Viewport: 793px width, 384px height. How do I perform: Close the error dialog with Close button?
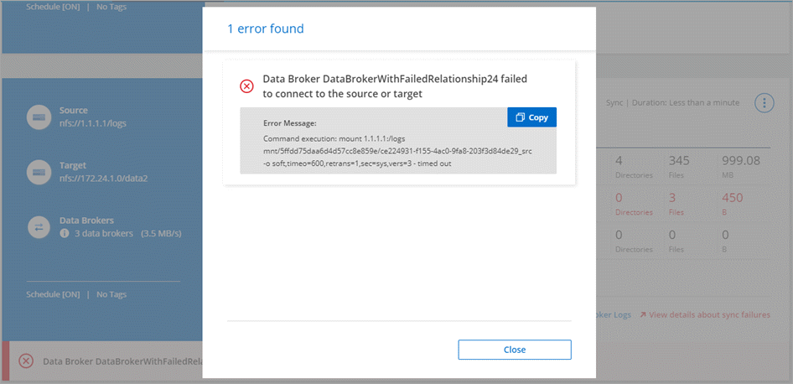pyautogui.click(x=515, y=350)
